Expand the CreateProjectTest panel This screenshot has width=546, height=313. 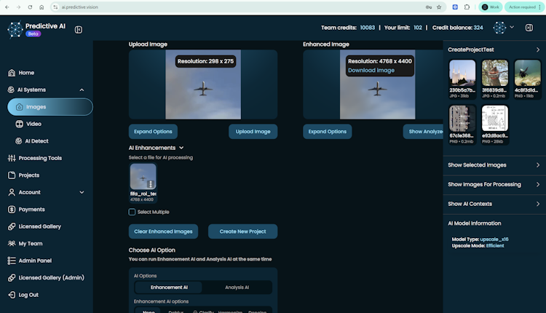[x=538, y=49]
